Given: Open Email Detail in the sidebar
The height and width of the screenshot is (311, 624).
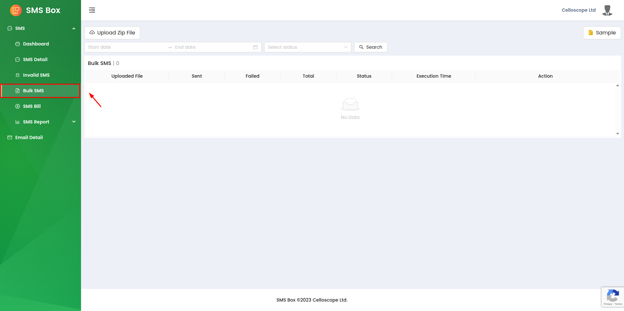Looking at the screenshot, I should [29, 137].
